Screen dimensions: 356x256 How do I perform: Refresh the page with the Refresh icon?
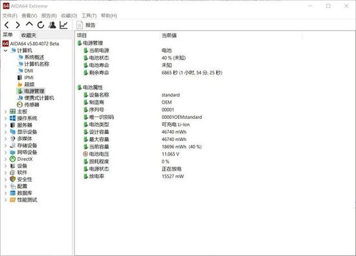coord(41,25)
